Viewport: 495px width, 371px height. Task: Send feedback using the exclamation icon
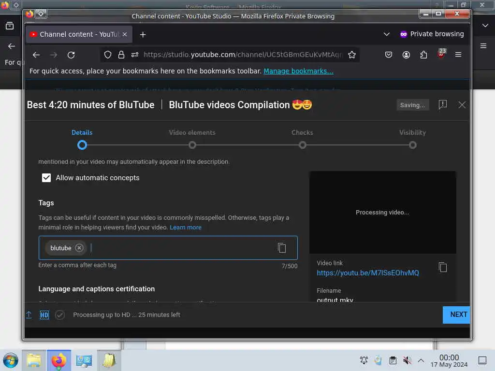(443, 104)
